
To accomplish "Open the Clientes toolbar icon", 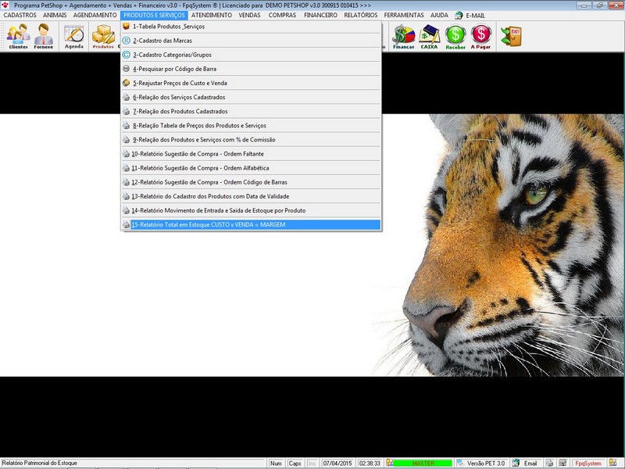I will (18, 36).
